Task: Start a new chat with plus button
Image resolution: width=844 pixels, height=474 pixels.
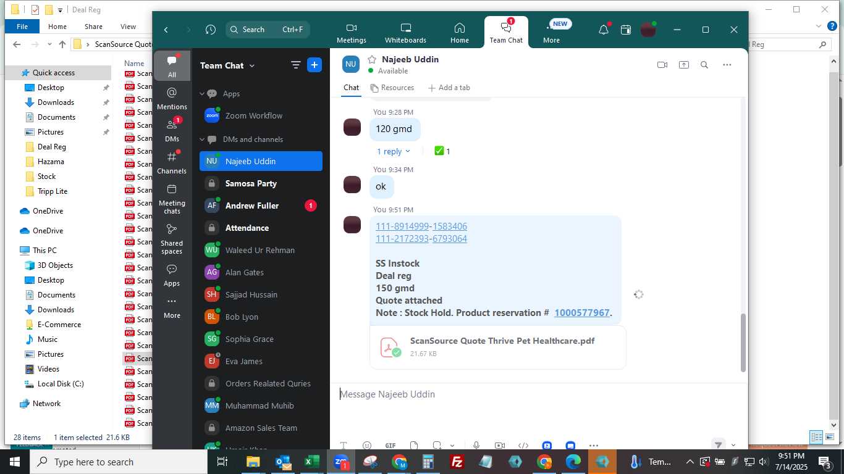Action: pyautogui.click(x=314, y=65)
